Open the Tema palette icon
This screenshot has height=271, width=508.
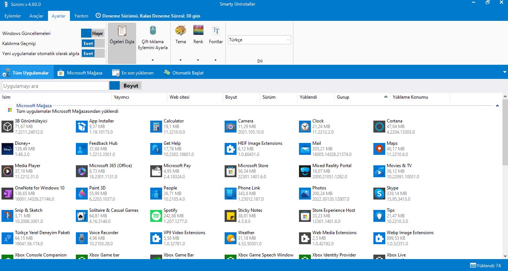click(x=181, y=30)
